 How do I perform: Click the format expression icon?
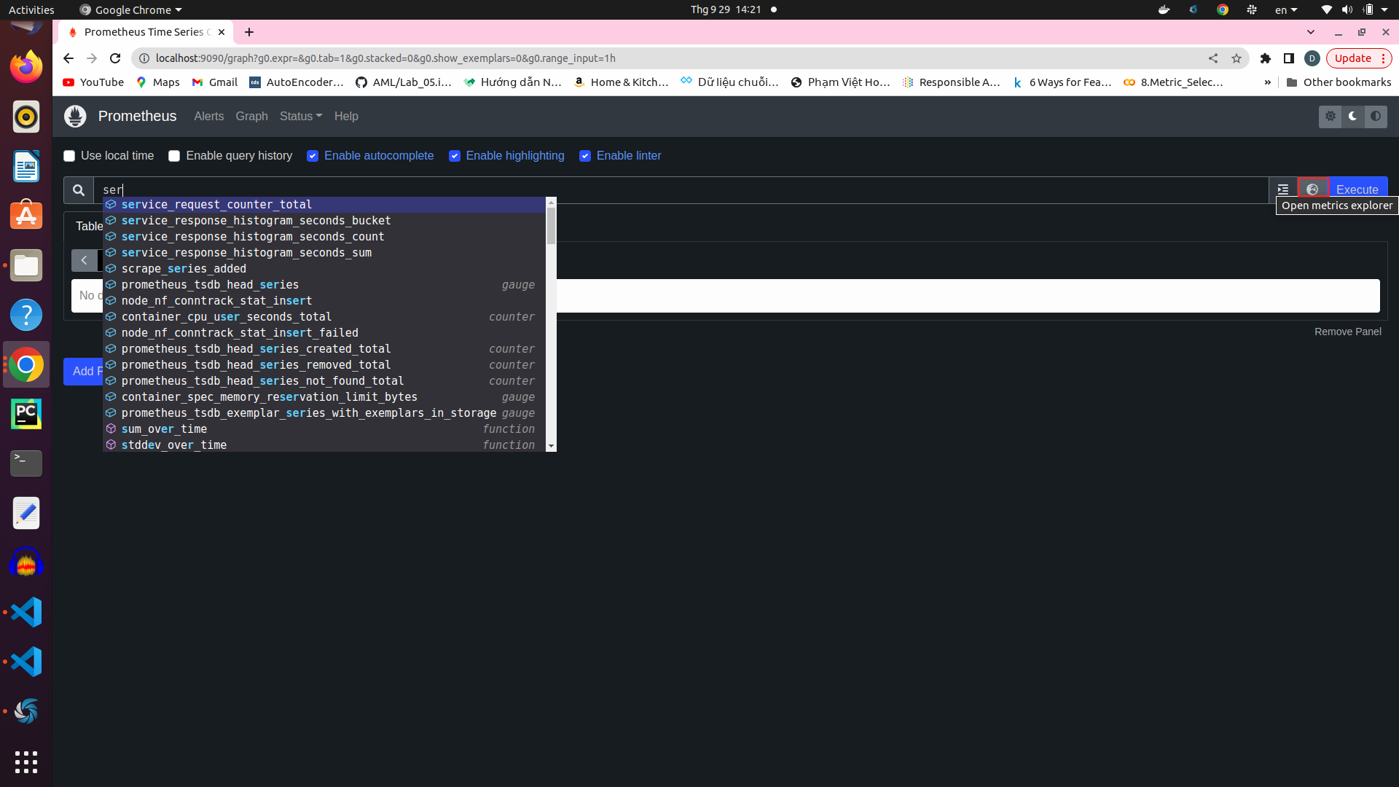click(1283, 189)
